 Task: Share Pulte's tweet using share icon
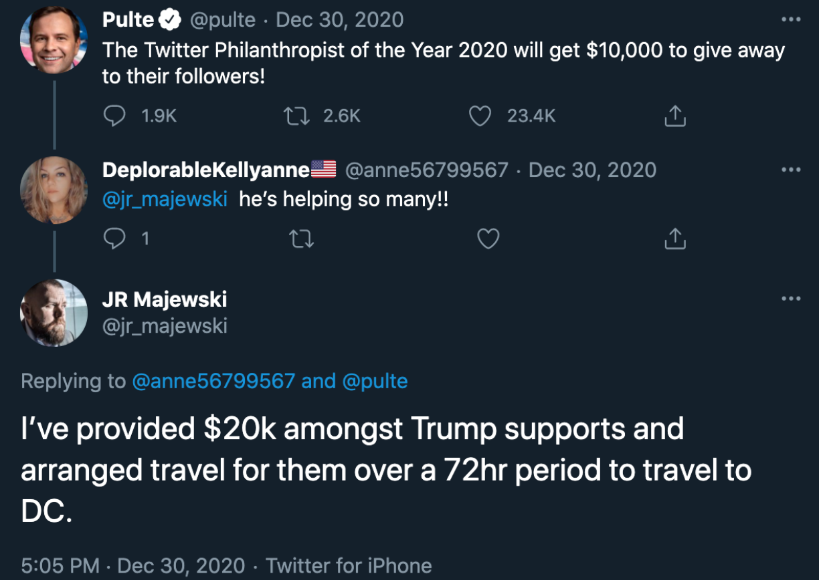pyautogui.click(x=675, y=116)
